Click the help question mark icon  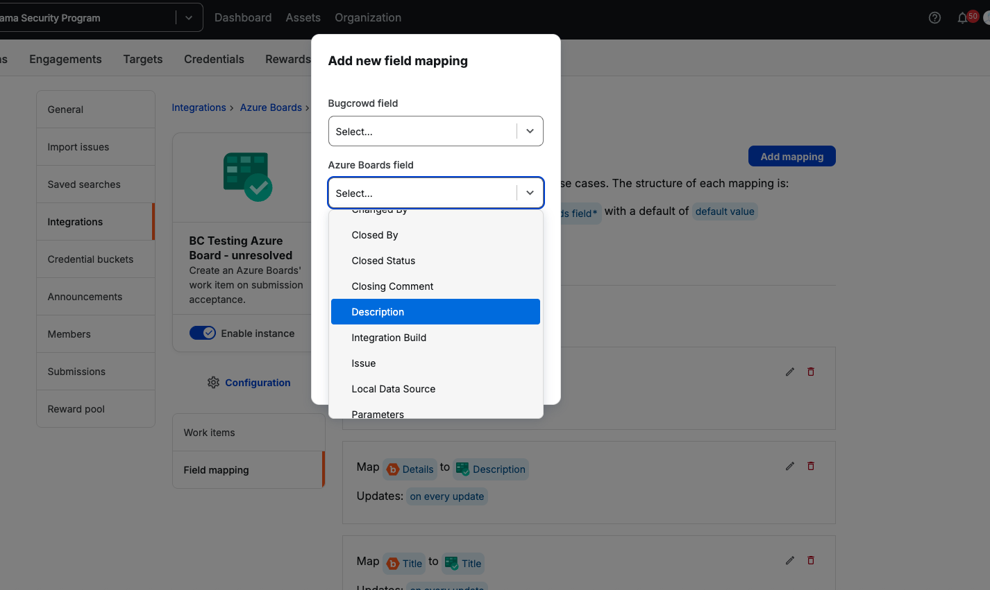click(x=934, y=18)
